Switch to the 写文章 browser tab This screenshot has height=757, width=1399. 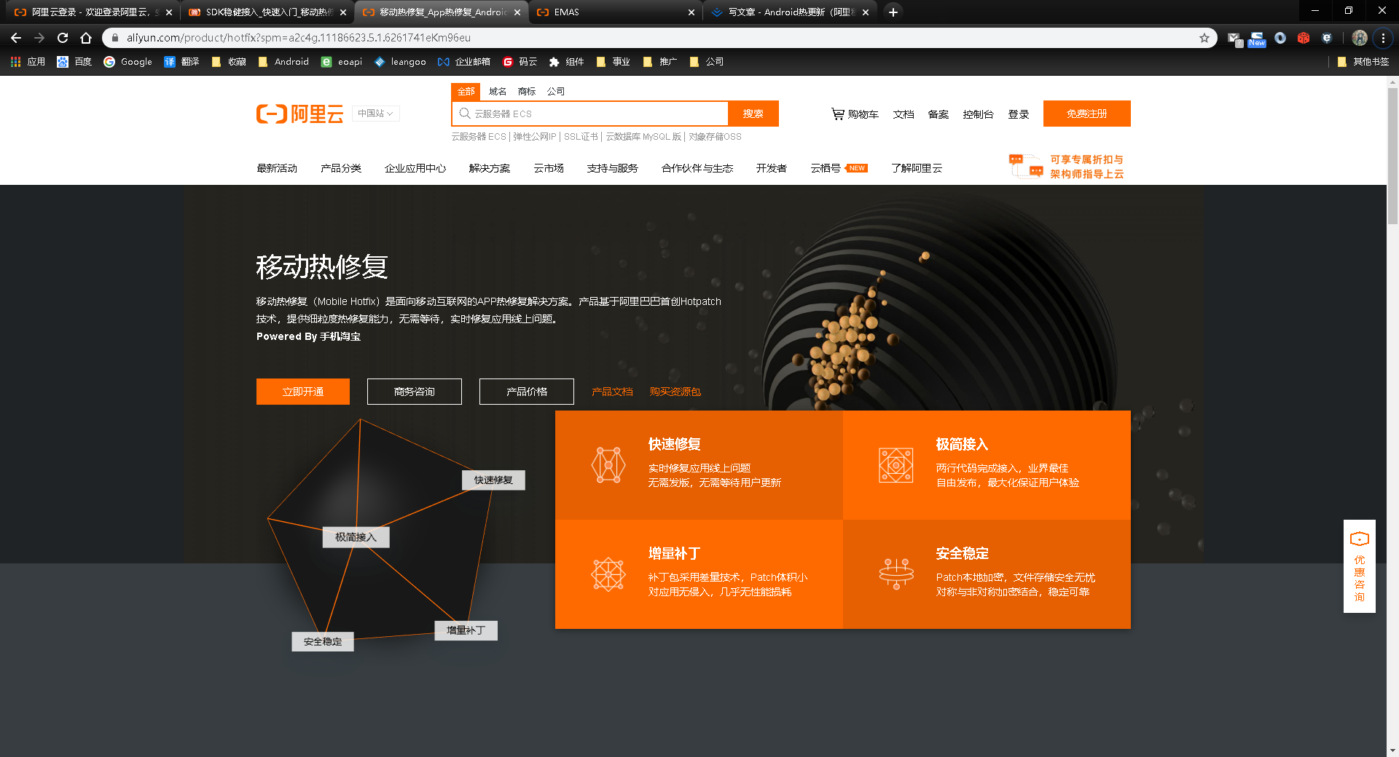pyautogui.click(x=790, y=12)
